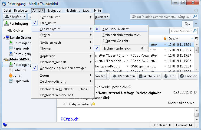Viewport: 201px width, 130px height.
Task: Toggle Anhänge eingebunden anzeigen
Action: [63, 68]
